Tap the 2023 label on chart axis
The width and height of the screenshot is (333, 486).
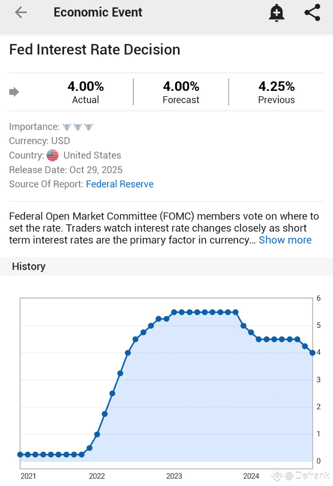174,476
